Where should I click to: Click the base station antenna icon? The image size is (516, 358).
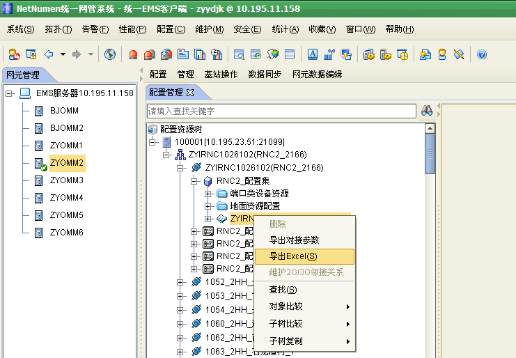click(329, 54)
